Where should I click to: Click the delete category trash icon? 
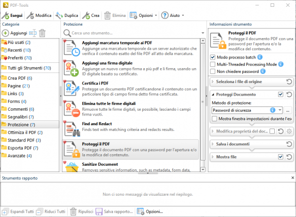pyautogui.click(x=42, y=33)
